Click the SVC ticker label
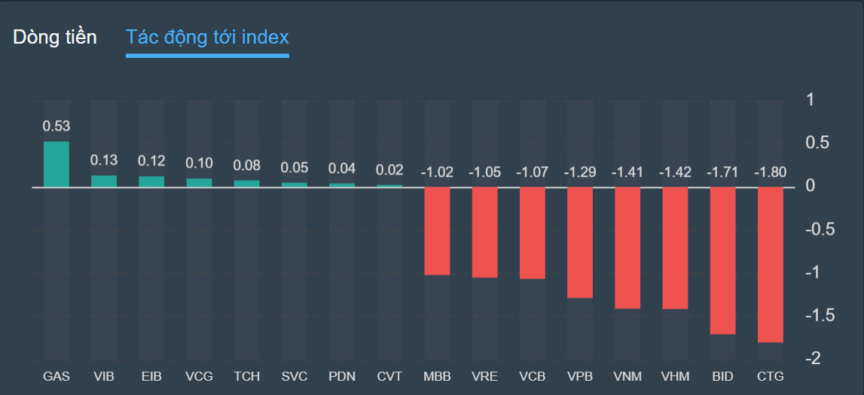 coord(295,376)
